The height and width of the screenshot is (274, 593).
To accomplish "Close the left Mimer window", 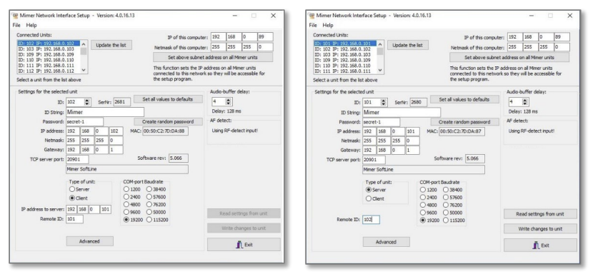I will (x=273, y=16).
